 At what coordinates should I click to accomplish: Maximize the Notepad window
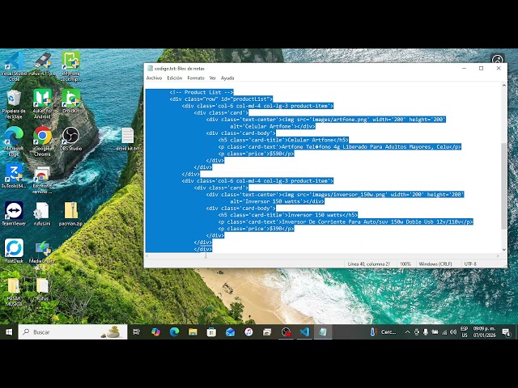(x=482, y=68)
